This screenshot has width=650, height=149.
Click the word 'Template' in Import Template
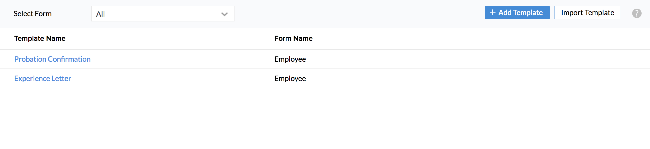(599, 13)
